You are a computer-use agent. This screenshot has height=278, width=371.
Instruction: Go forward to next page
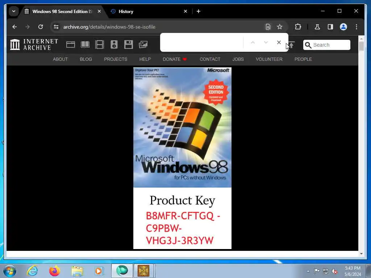point(28,27)
